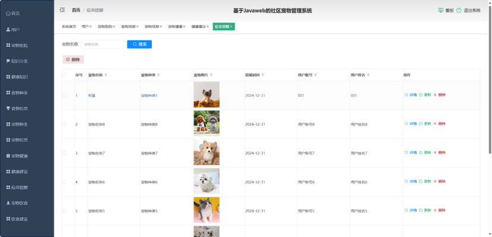Open the 看板 dashboard icon
492x237 pixels.
(440, 10)
